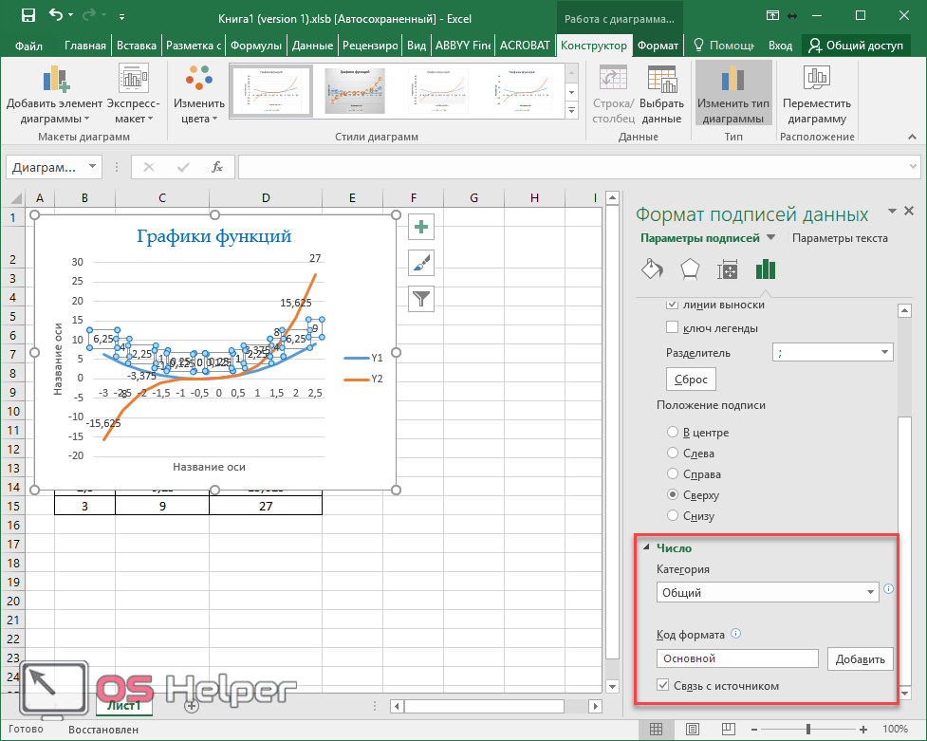Open the 'Параметры текста' tab

pyautogui.click(x=840, y=238)
